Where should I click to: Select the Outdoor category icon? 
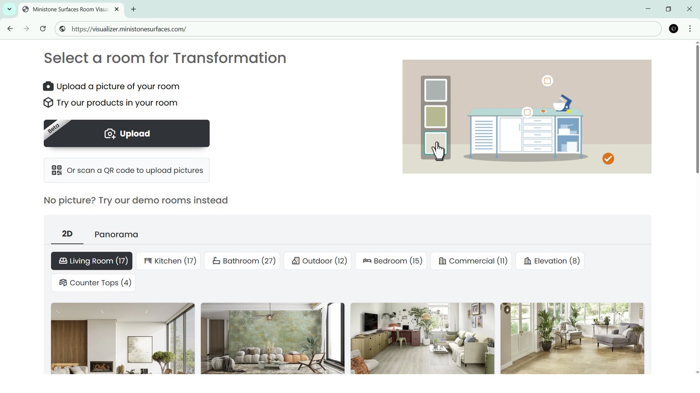(x=296, y=261)
